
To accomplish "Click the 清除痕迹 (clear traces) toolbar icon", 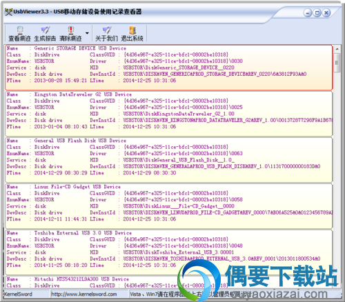I will point(70,34).
